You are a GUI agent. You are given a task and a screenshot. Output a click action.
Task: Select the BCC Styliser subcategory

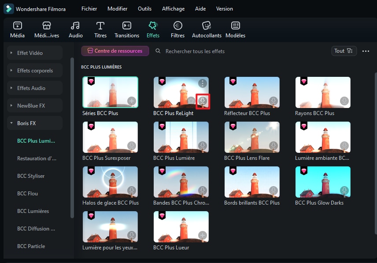point(31,176)
